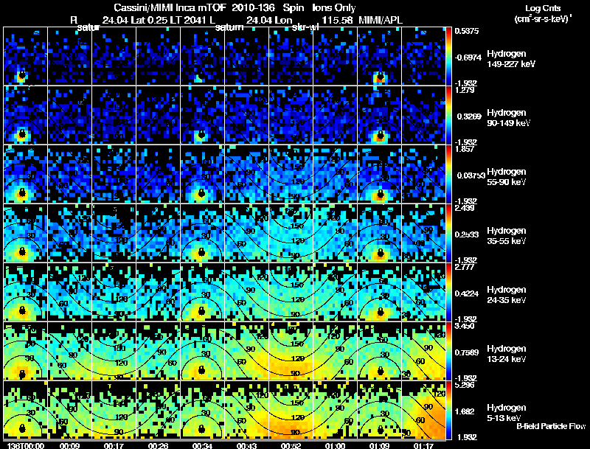Click the color scale value '0.2533'
This screenshot has width=590, height=449.
coord(468,234)
